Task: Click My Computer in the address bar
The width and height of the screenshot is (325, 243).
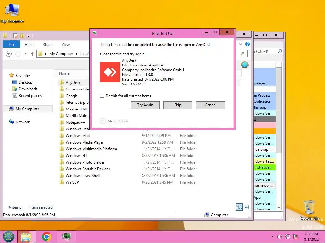Action: 61,54
